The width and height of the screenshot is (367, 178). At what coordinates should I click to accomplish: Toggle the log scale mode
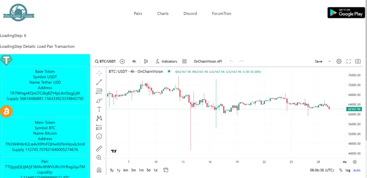348,170
